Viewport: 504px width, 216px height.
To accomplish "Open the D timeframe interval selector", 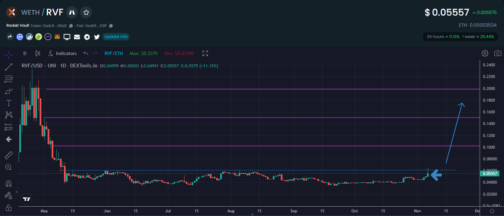I will pos(25,53).
